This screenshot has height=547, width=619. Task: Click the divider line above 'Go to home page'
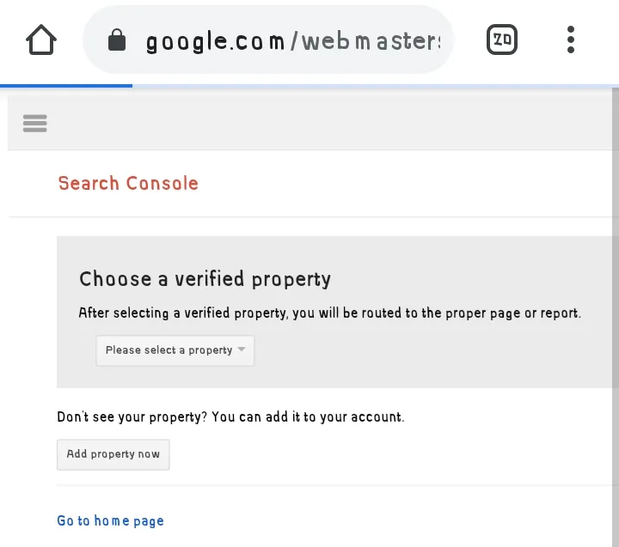click(335, 485)
